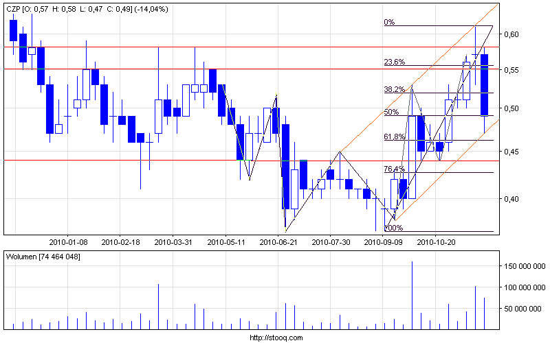Select the 0% Fibonacci level label
This screenshot has width=550, height=343.
tap(389, 22)
